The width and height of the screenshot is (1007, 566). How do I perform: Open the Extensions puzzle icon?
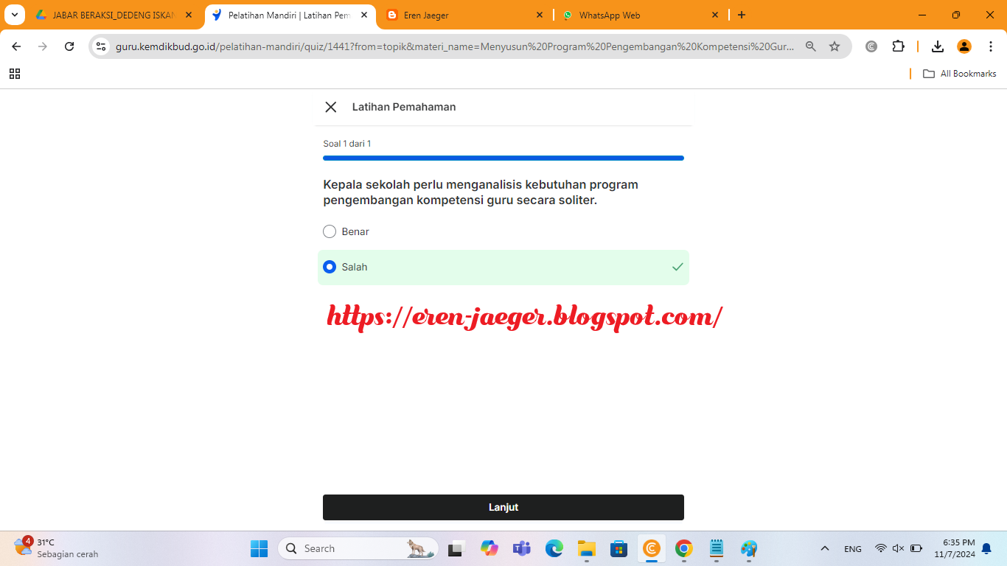[x=898, y=46]
